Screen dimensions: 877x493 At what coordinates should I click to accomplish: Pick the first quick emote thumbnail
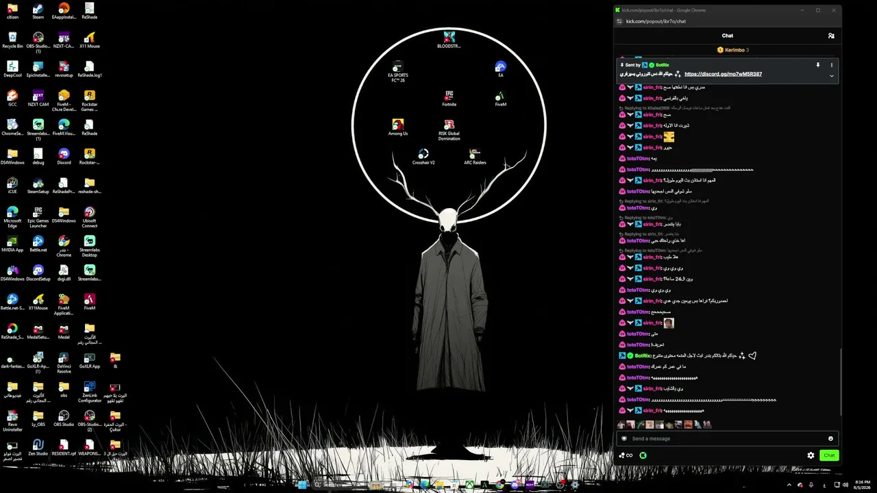(x=621, y=425)
